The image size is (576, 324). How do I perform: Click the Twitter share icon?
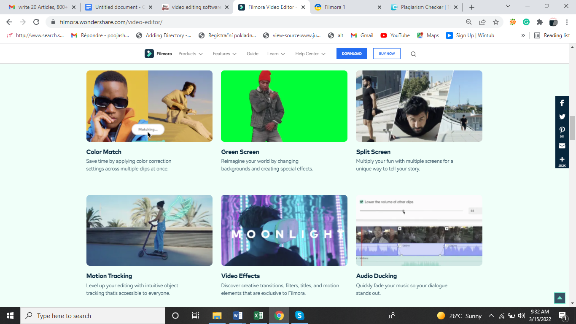(x=562, y=117)
